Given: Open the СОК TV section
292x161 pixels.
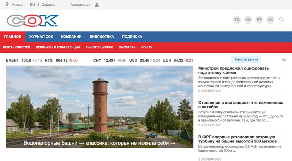Looking at the screenshot, I should 147,47.
